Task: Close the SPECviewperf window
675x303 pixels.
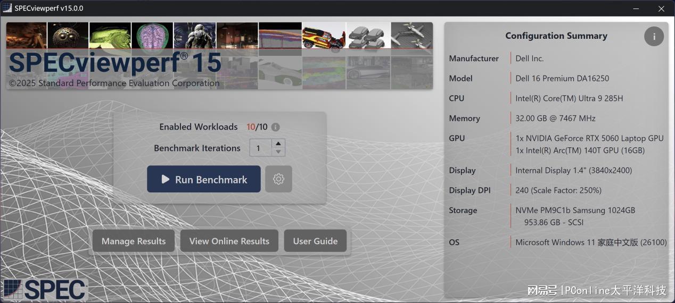Action: pyautogui.click(x=661, y=9)
